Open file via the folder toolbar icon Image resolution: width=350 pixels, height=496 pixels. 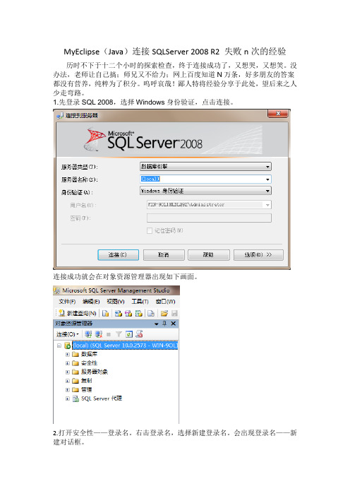tap(164, 313)
